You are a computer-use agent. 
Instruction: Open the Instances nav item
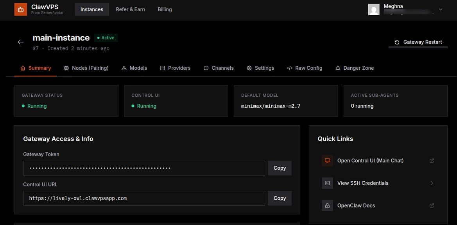(92, 10)
